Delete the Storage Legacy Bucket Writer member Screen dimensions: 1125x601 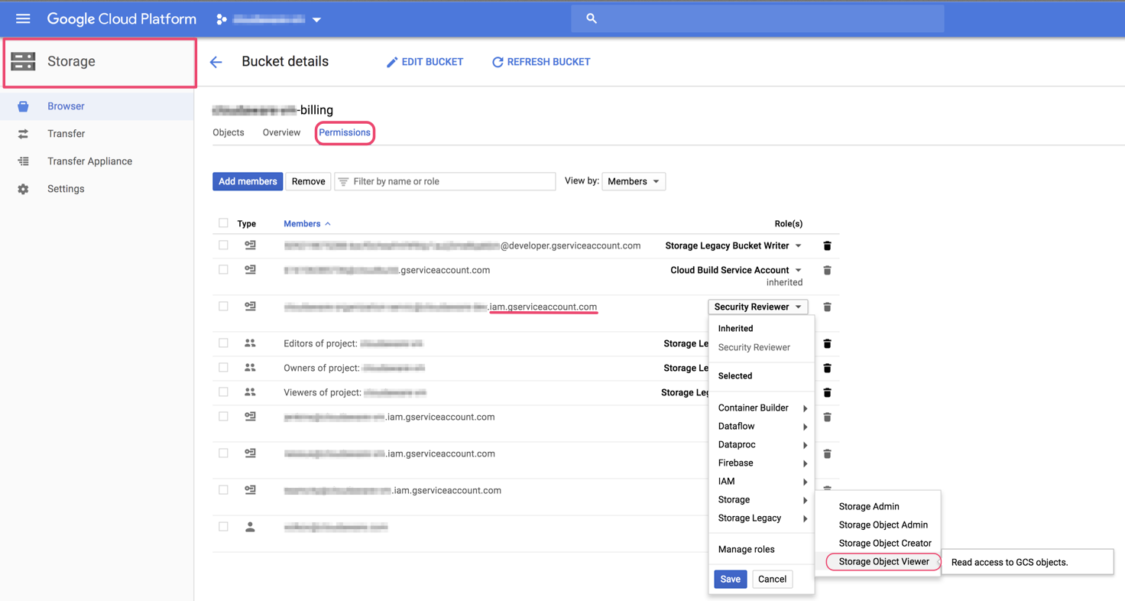[827, 245]
